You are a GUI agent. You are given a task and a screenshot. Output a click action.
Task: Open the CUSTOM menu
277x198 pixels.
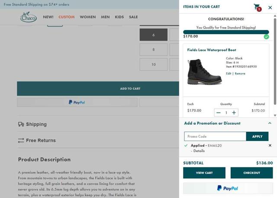tap(66, 17)
